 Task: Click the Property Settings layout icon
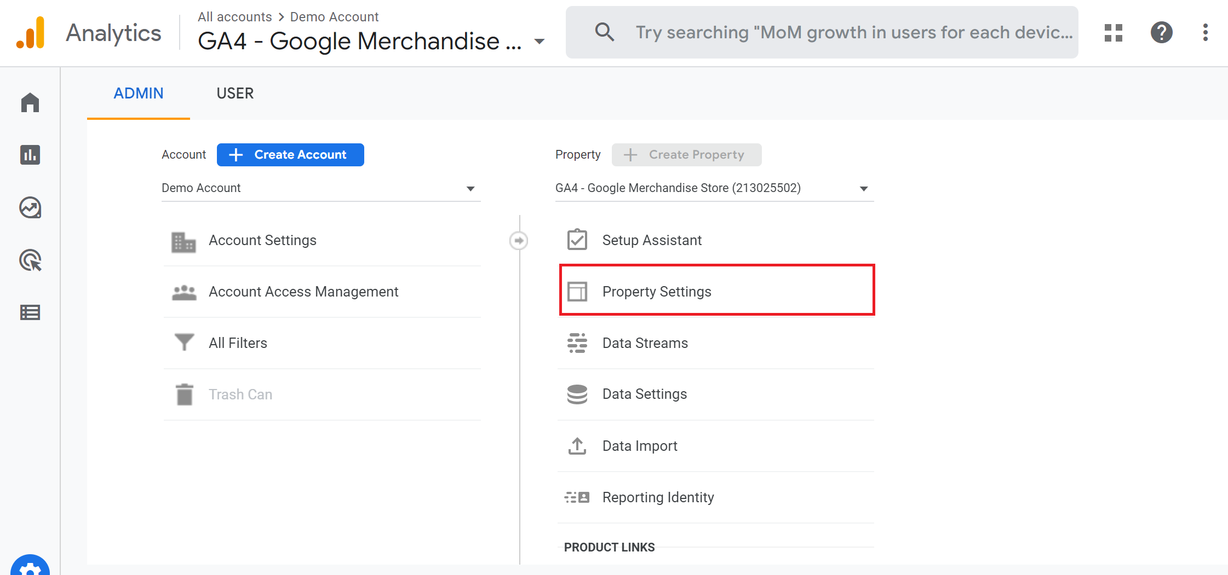click(577, 292)
